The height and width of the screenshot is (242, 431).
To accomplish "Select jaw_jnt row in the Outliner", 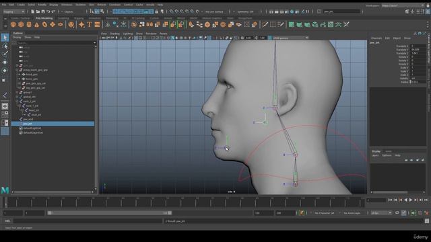I will coord(53,124).
